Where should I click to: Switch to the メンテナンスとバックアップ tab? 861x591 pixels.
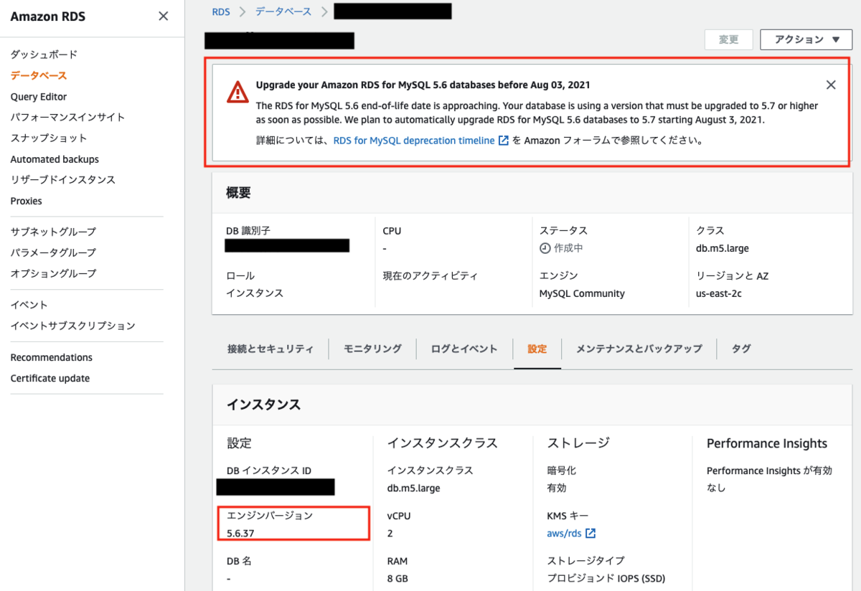(x=639, y=349)
